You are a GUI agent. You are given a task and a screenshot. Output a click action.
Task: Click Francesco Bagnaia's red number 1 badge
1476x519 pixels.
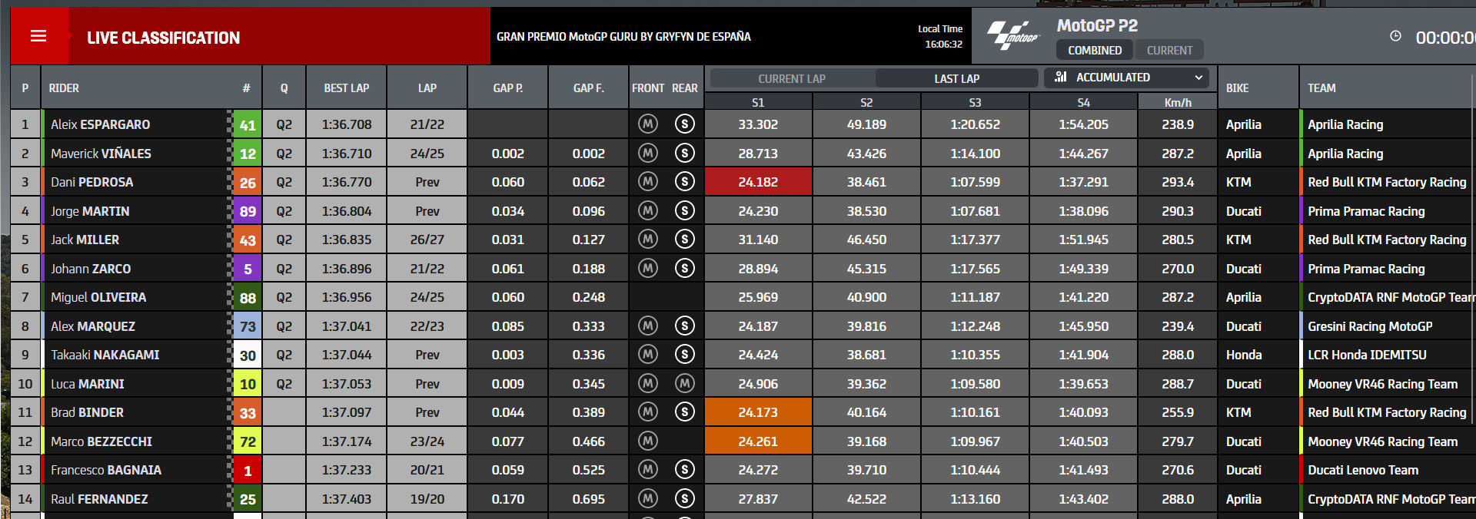[248, 471]
